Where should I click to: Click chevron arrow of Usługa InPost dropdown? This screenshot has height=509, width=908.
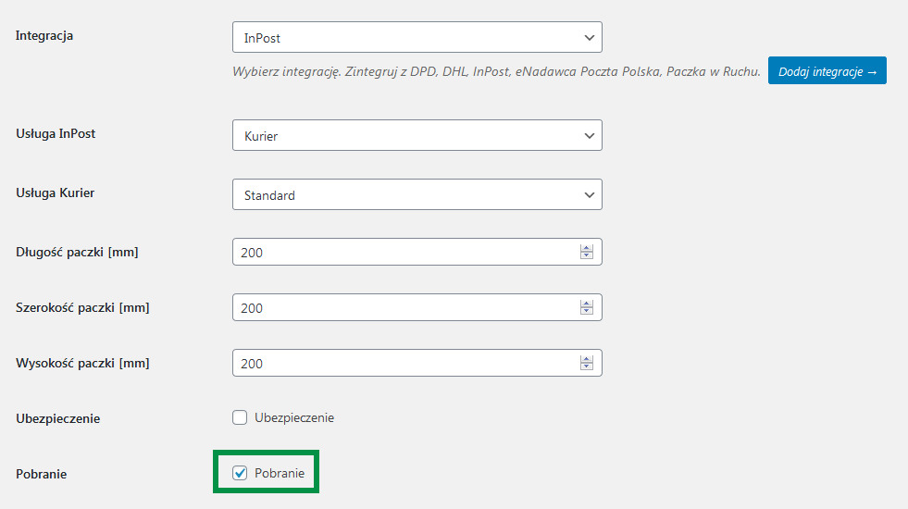(x=590, y=136)
